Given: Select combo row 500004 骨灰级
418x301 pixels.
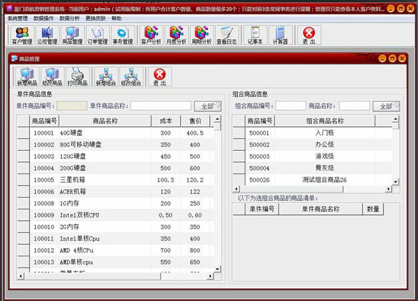Looking at the screenshot, I should (319, 168).
